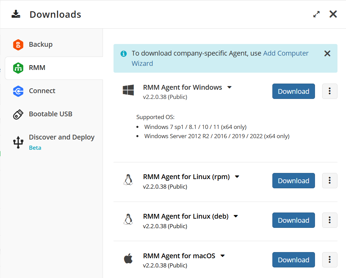Click the RMM Agent for Linux (deb) title

click(186, 216)
